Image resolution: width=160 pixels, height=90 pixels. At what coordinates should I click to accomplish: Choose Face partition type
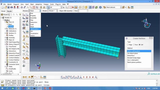click(x=134, y=45)
